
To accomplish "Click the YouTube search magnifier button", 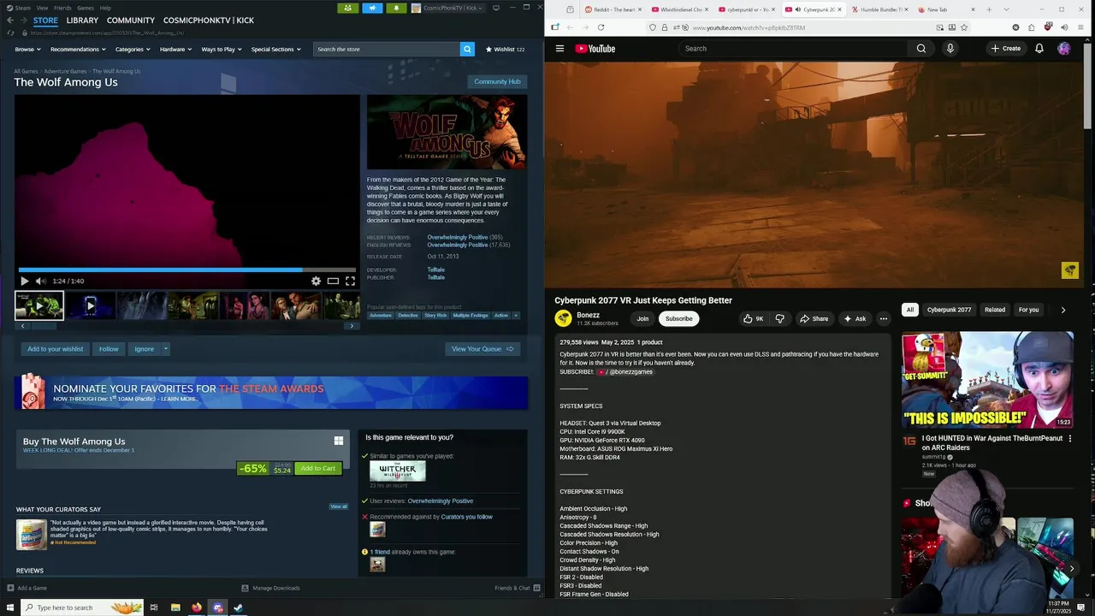I will coord(920,49).
